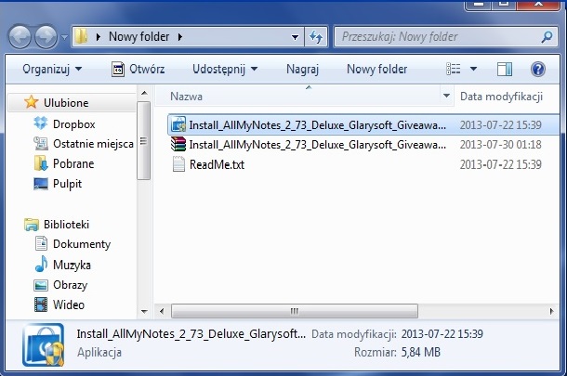The image size is (567, 376).
Task: Click the picture icon beside Obrazy
Action: click(41, 285)
